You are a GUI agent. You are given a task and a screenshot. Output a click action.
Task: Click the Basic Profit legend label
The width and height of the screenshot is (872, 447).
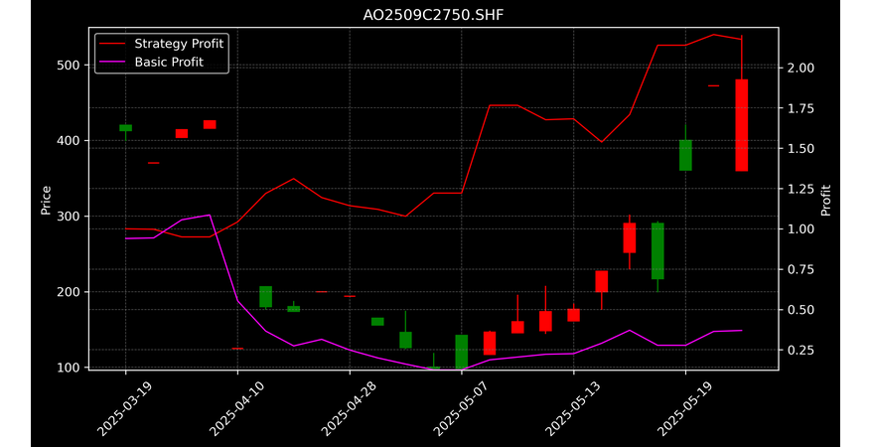pos(169,62)
